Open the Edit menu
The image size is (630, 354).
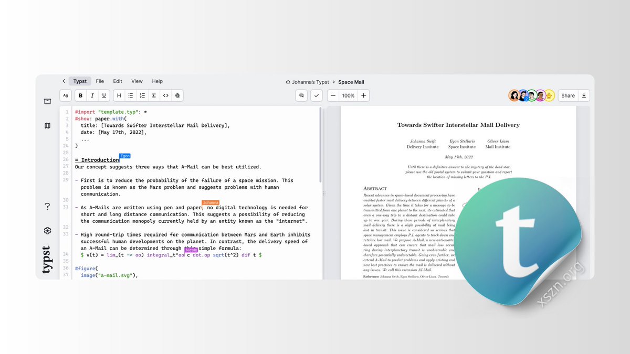pos(118,81)
